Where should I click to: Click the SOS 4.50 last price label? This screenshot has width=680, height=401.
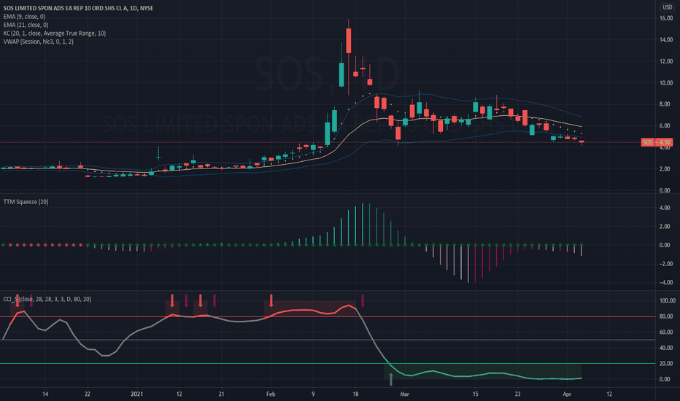pos(657,142)
